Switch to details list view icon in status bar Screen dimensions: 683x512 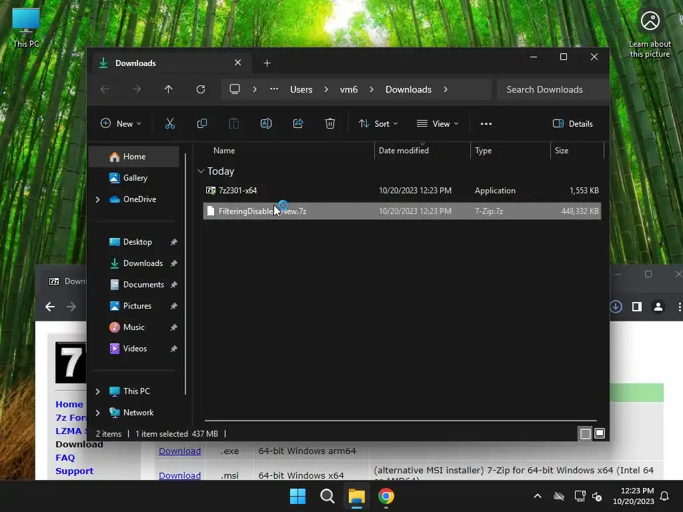(x=585, y=433)
